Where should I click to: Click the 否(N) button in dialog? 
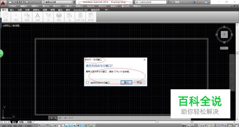click(x=139, y=82)
